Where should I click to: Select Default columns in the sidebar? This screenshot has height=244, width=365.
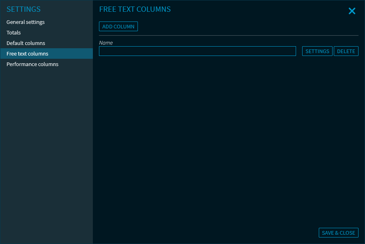point(26,43)
